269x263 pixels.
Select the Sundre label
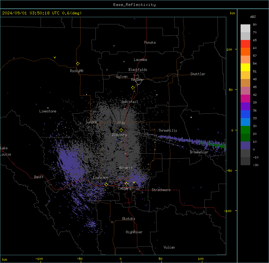[91, 122]
